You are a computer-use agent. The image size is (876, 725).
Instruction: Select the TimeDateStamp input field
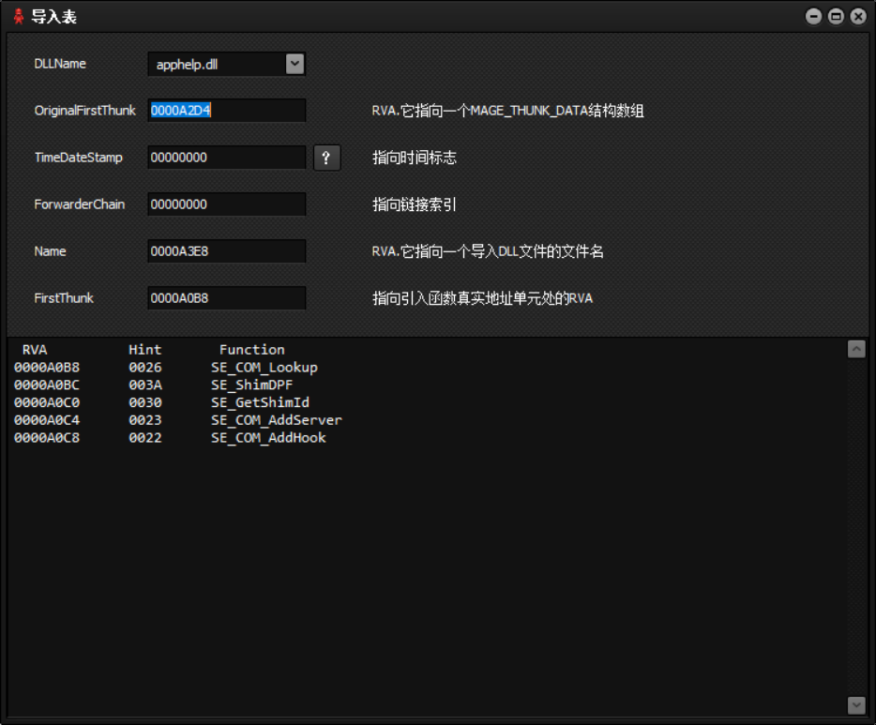click(x=225, y=157)
